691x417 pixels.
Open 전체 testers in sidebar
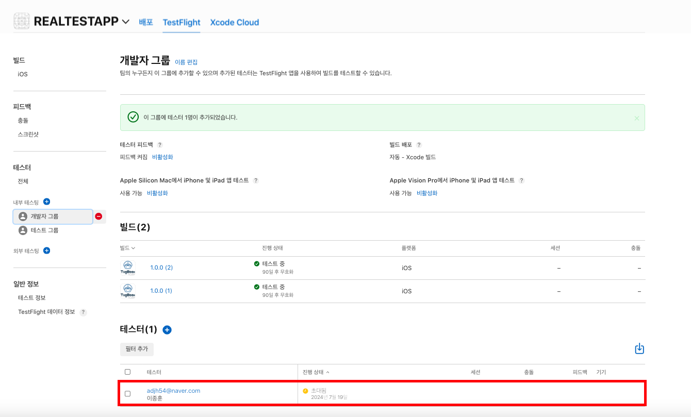[x=23, y=181]
